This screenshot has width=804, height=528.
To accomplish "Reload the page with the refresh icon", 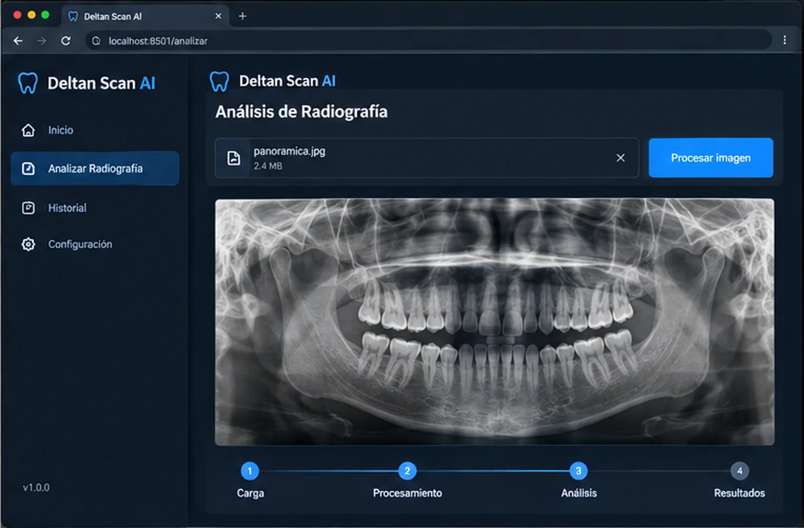I will pyautogui.click(x=66, y=41).
